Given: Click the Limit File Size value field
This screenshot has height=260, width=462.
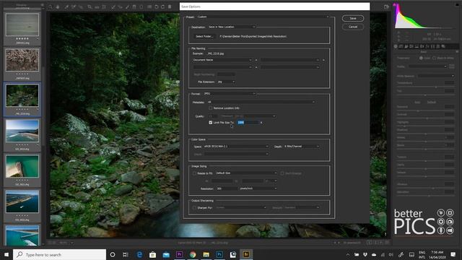Looking at the screenshot, I should (x=248, y=122).
